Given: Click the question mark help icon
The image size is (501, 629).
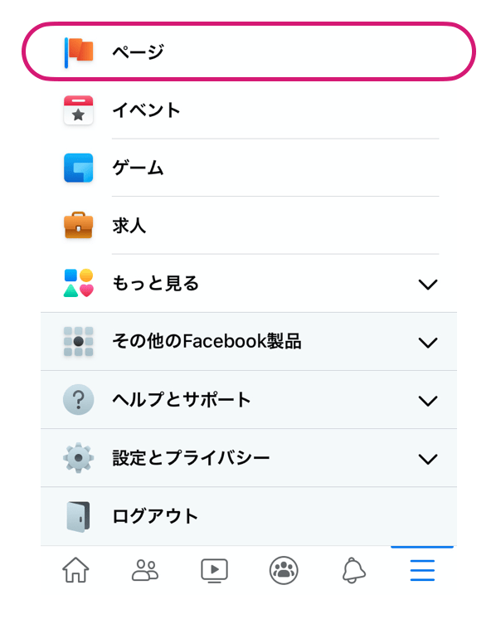Looking at the screenshot, I should click(79, 399).
